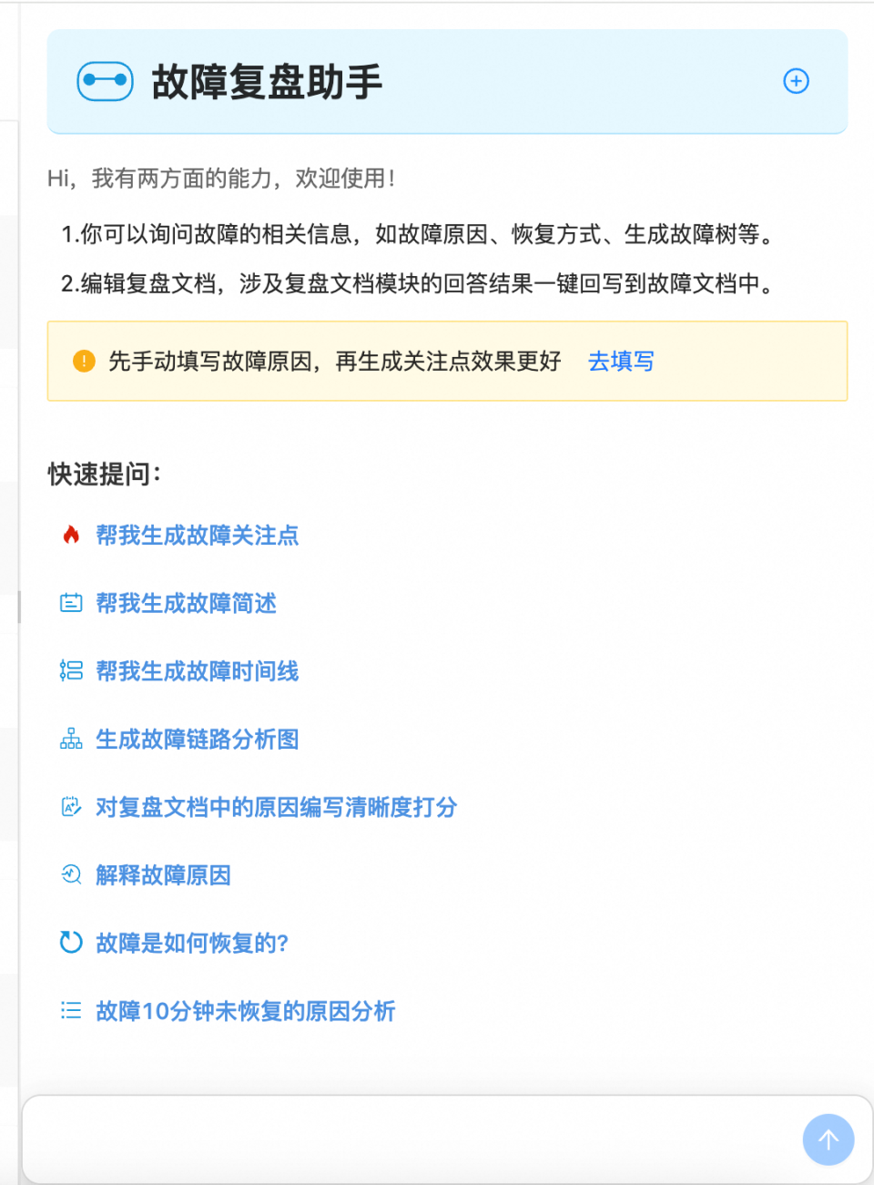Screen dimensions: 874x1185
Task: Click the list icon for 10分钟未恢复原因分析
Action: click(x=71, y=1011)
